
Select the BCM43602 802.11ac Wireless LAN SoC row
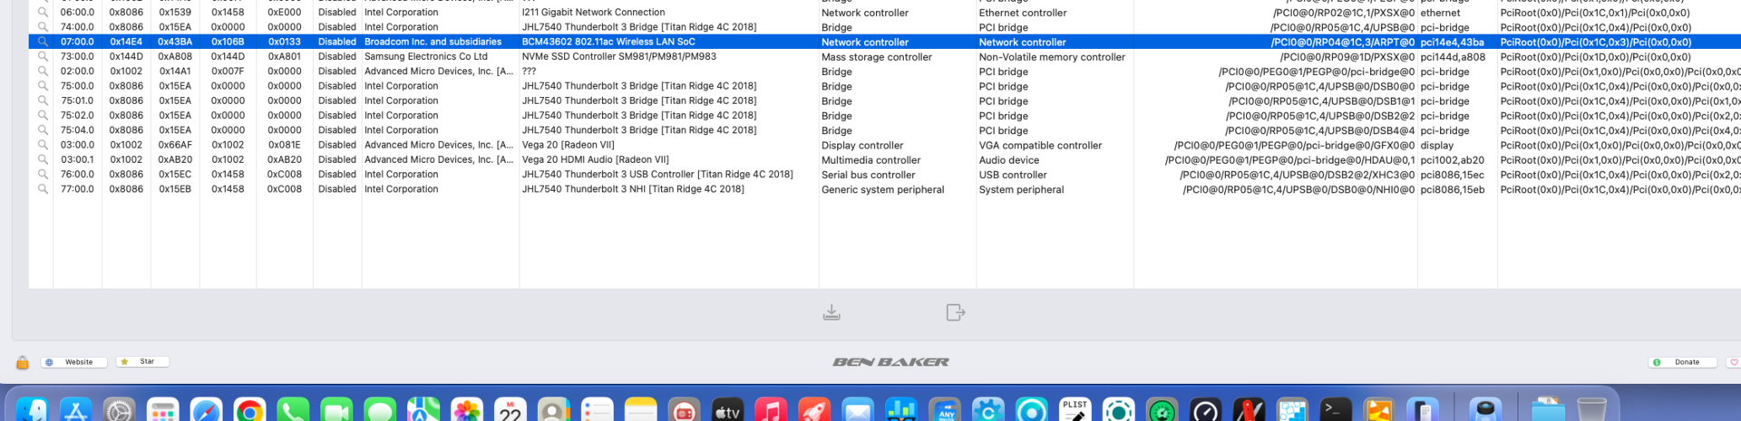[x=884, y=42]
